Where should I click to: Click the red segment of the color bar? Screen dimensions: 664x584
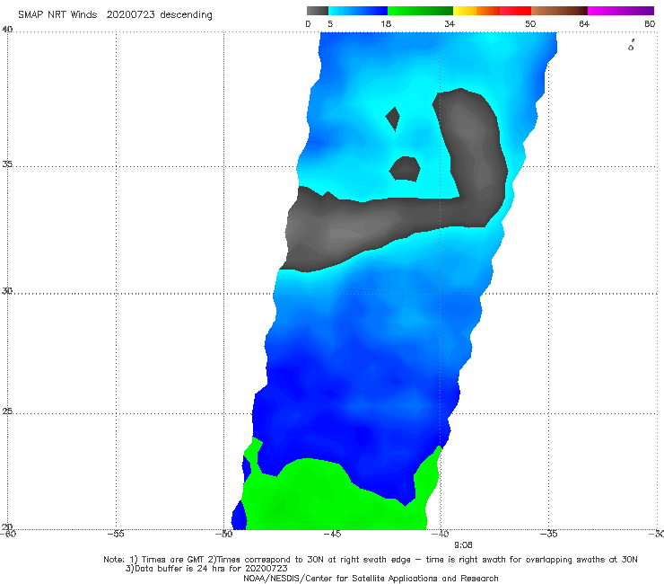click(x=515, y=11)
